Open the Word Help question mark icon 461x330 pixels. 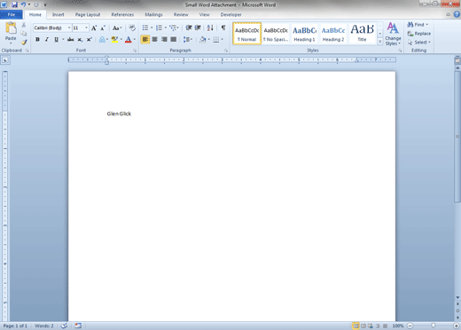(x=457, y=14)
